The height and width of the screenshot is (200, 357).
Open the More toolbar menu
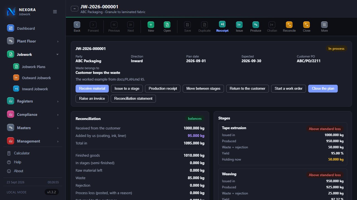324,24
